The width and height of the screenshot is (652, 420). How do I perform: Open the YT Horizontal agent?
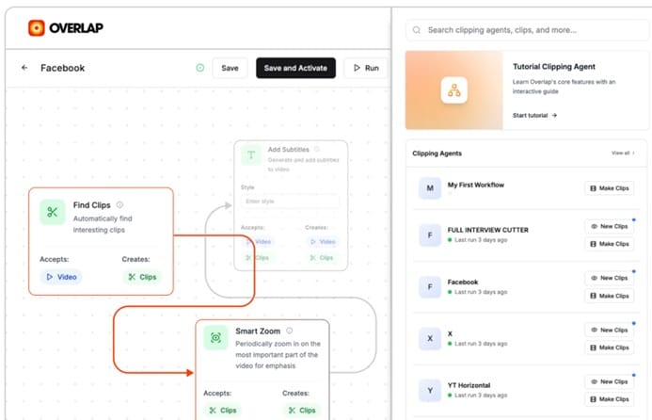pos(469,385)
